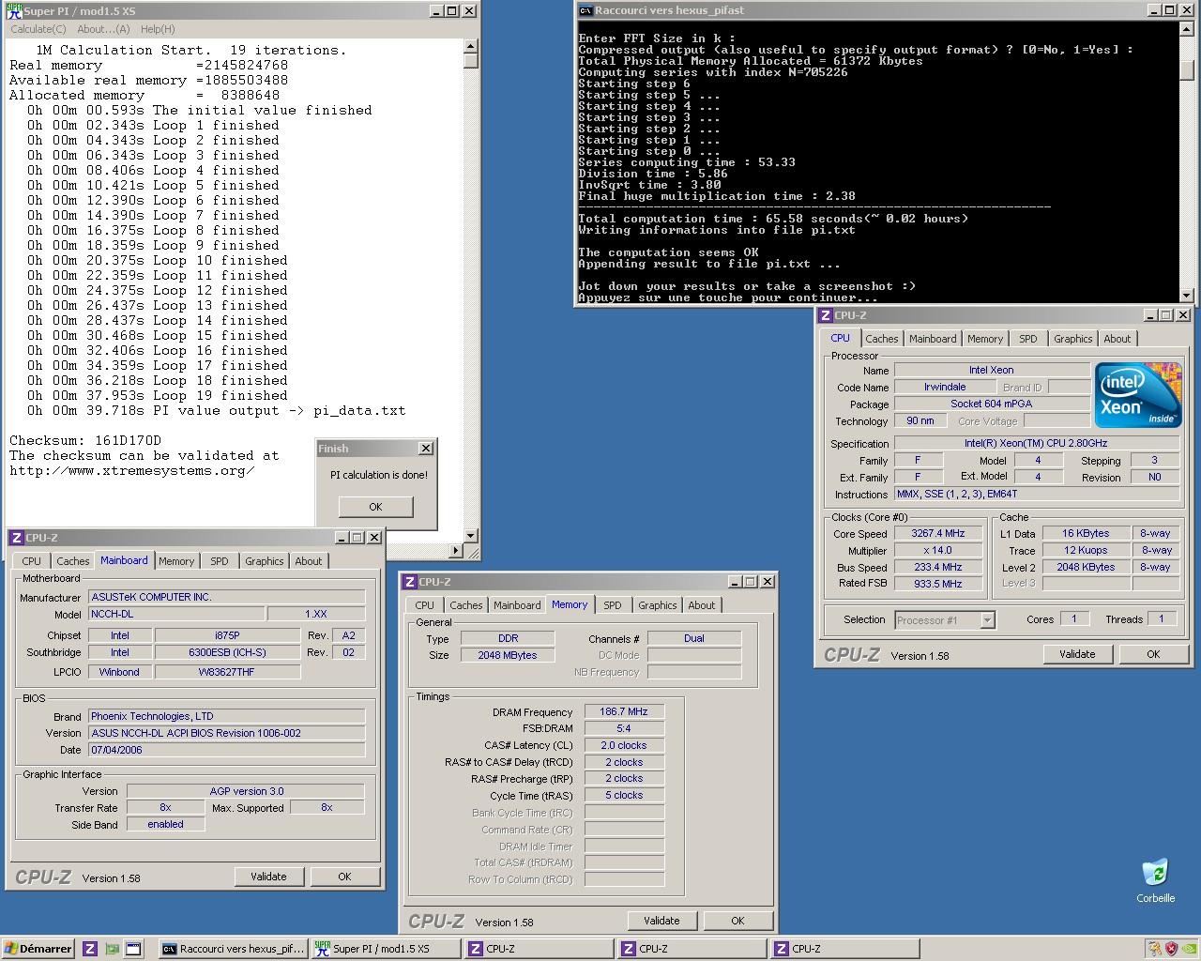The width and height of the screenshot is (1201, 961).
Task: Click console window scrollbar down arrow
Action: (x=1186, y=295)
